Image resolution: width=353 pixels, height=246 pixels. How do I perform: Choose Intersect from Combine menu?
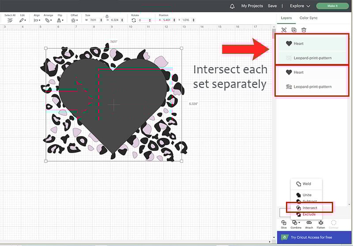coord(309,208)
